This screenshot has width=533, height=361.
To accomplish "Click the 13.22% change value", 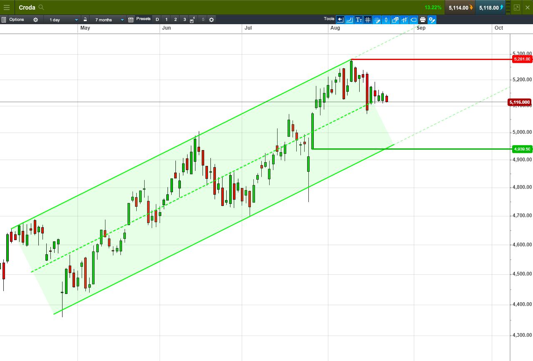I will (x=433, y=8).
